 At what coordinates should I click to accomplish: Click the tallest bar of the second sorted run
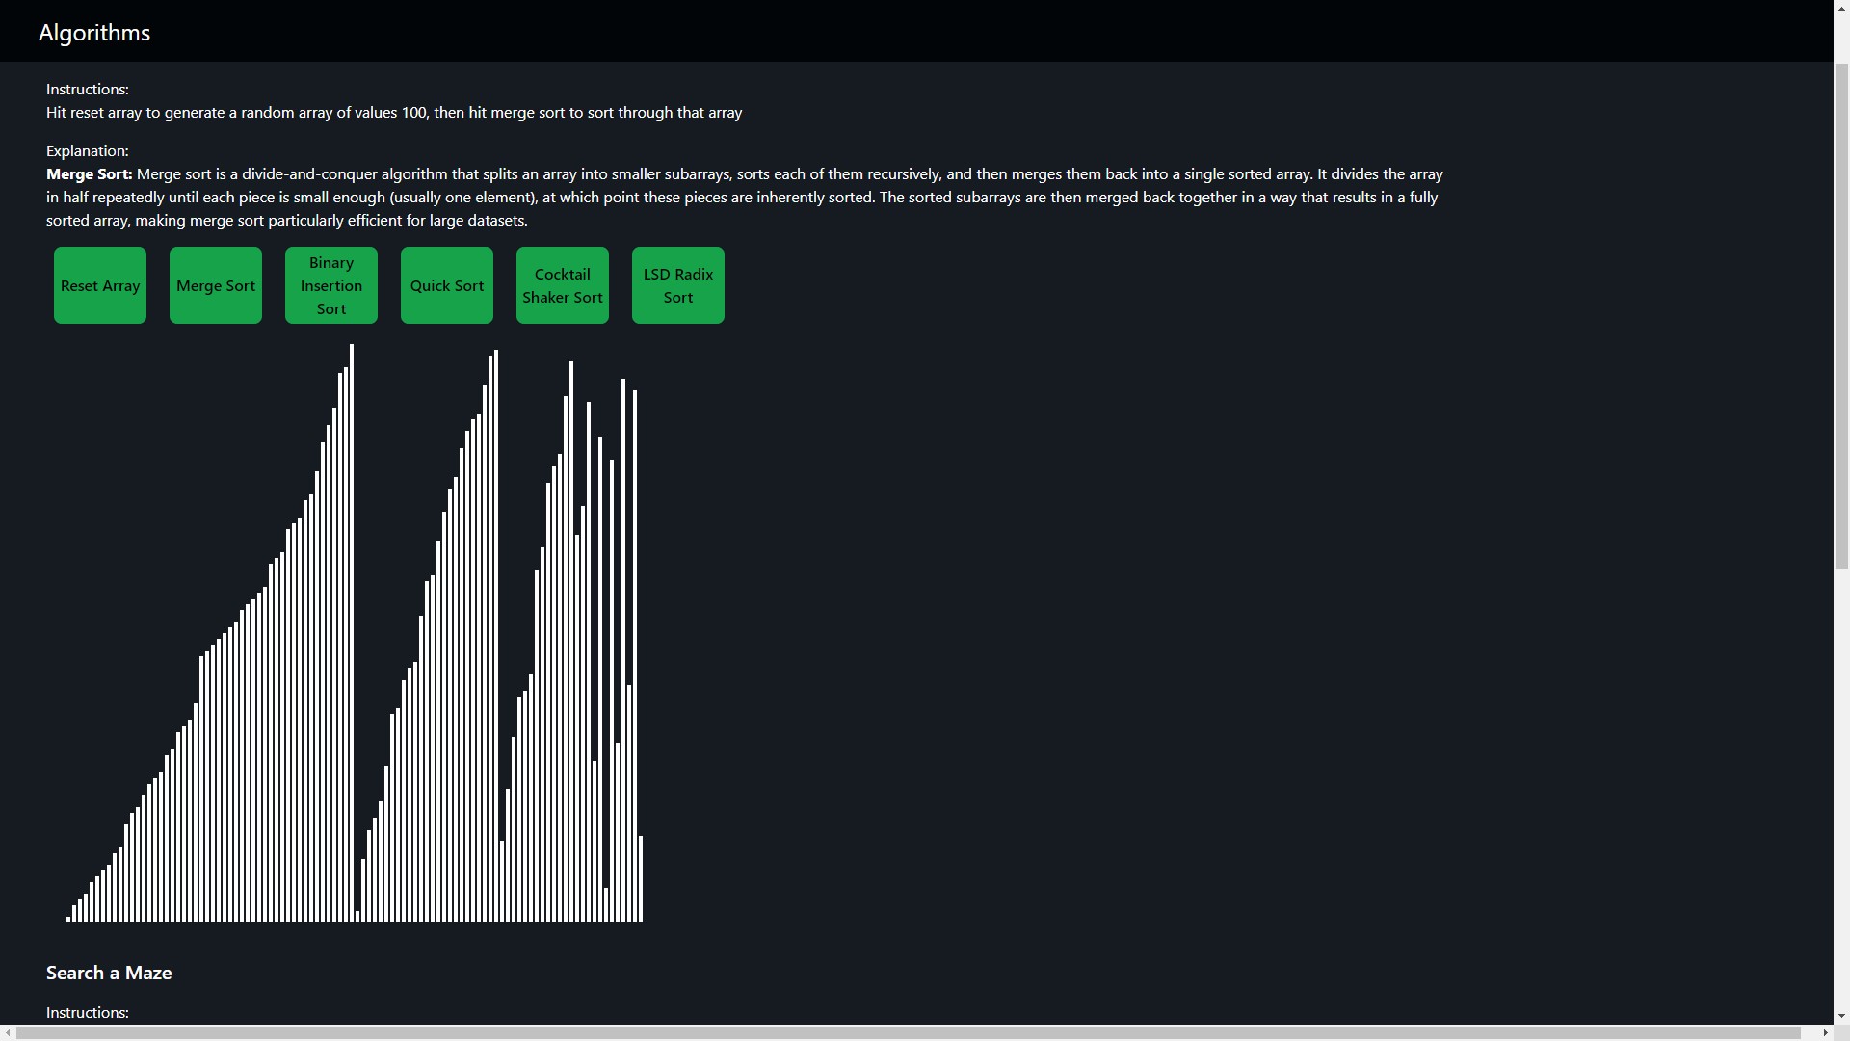pyautogui.click(x=496, y=636)
